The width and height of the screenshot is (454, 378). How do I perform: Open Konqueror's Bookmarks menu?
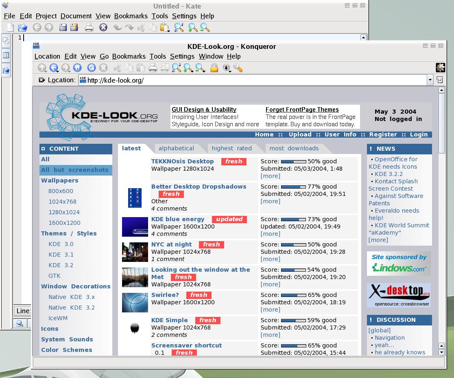click(129, 56)
